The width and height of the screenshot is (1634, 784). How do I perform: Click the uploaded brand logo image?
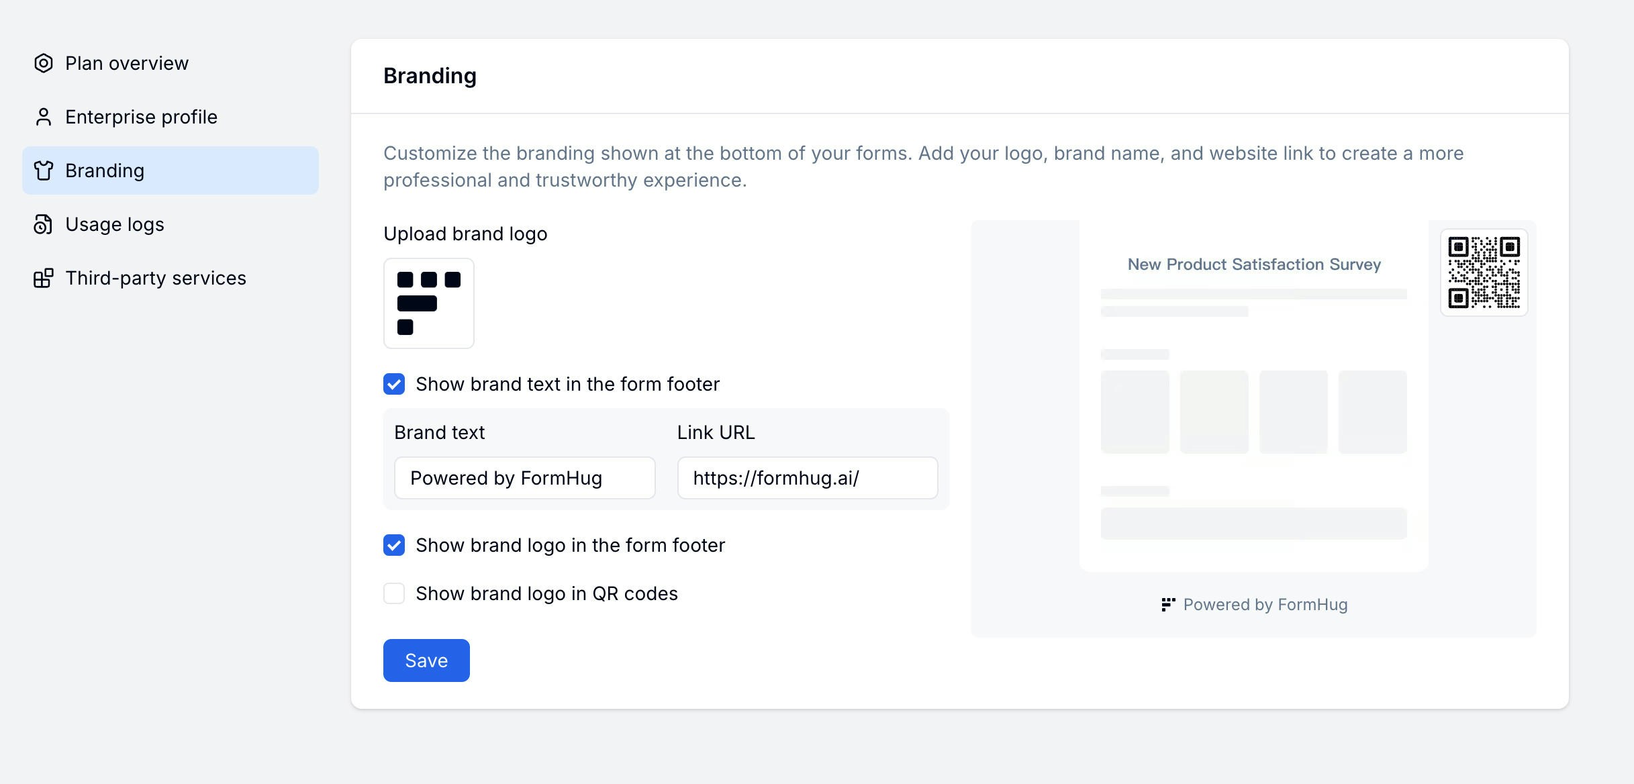428,303
